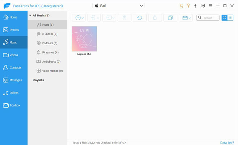Click the Airplane pt.2 song title

[84, 54]
